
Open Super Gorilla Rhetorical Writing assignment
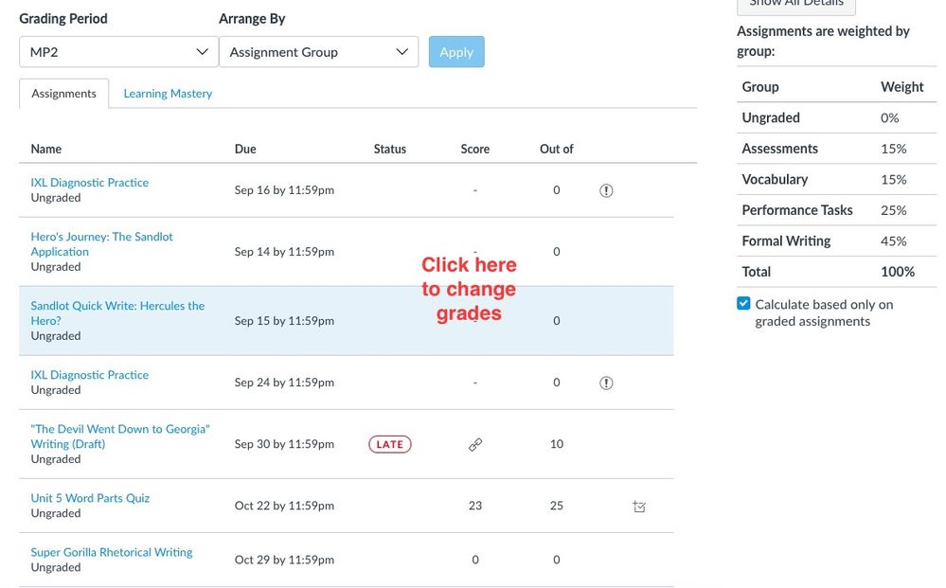(x=111, y=552)
